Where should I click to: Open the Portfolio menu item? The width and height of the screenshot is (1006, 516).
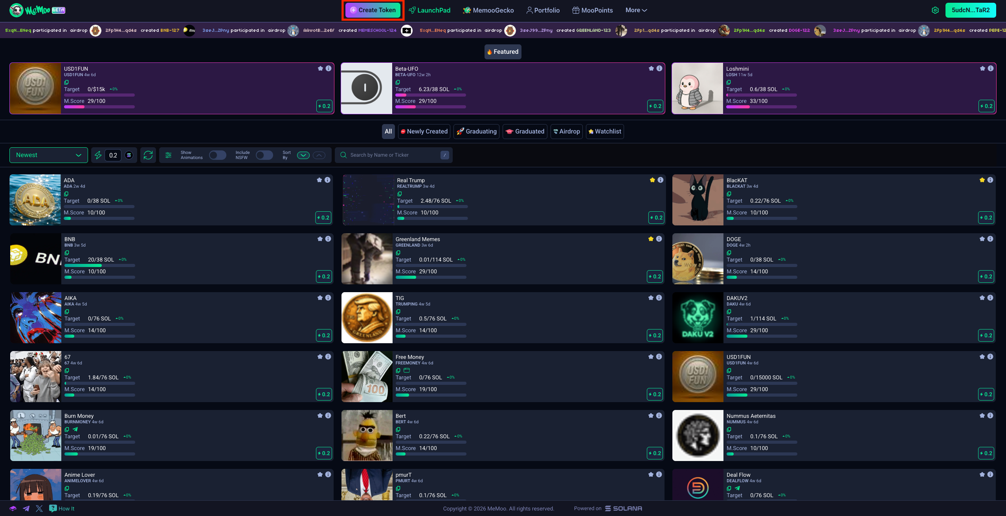(543, 10)
